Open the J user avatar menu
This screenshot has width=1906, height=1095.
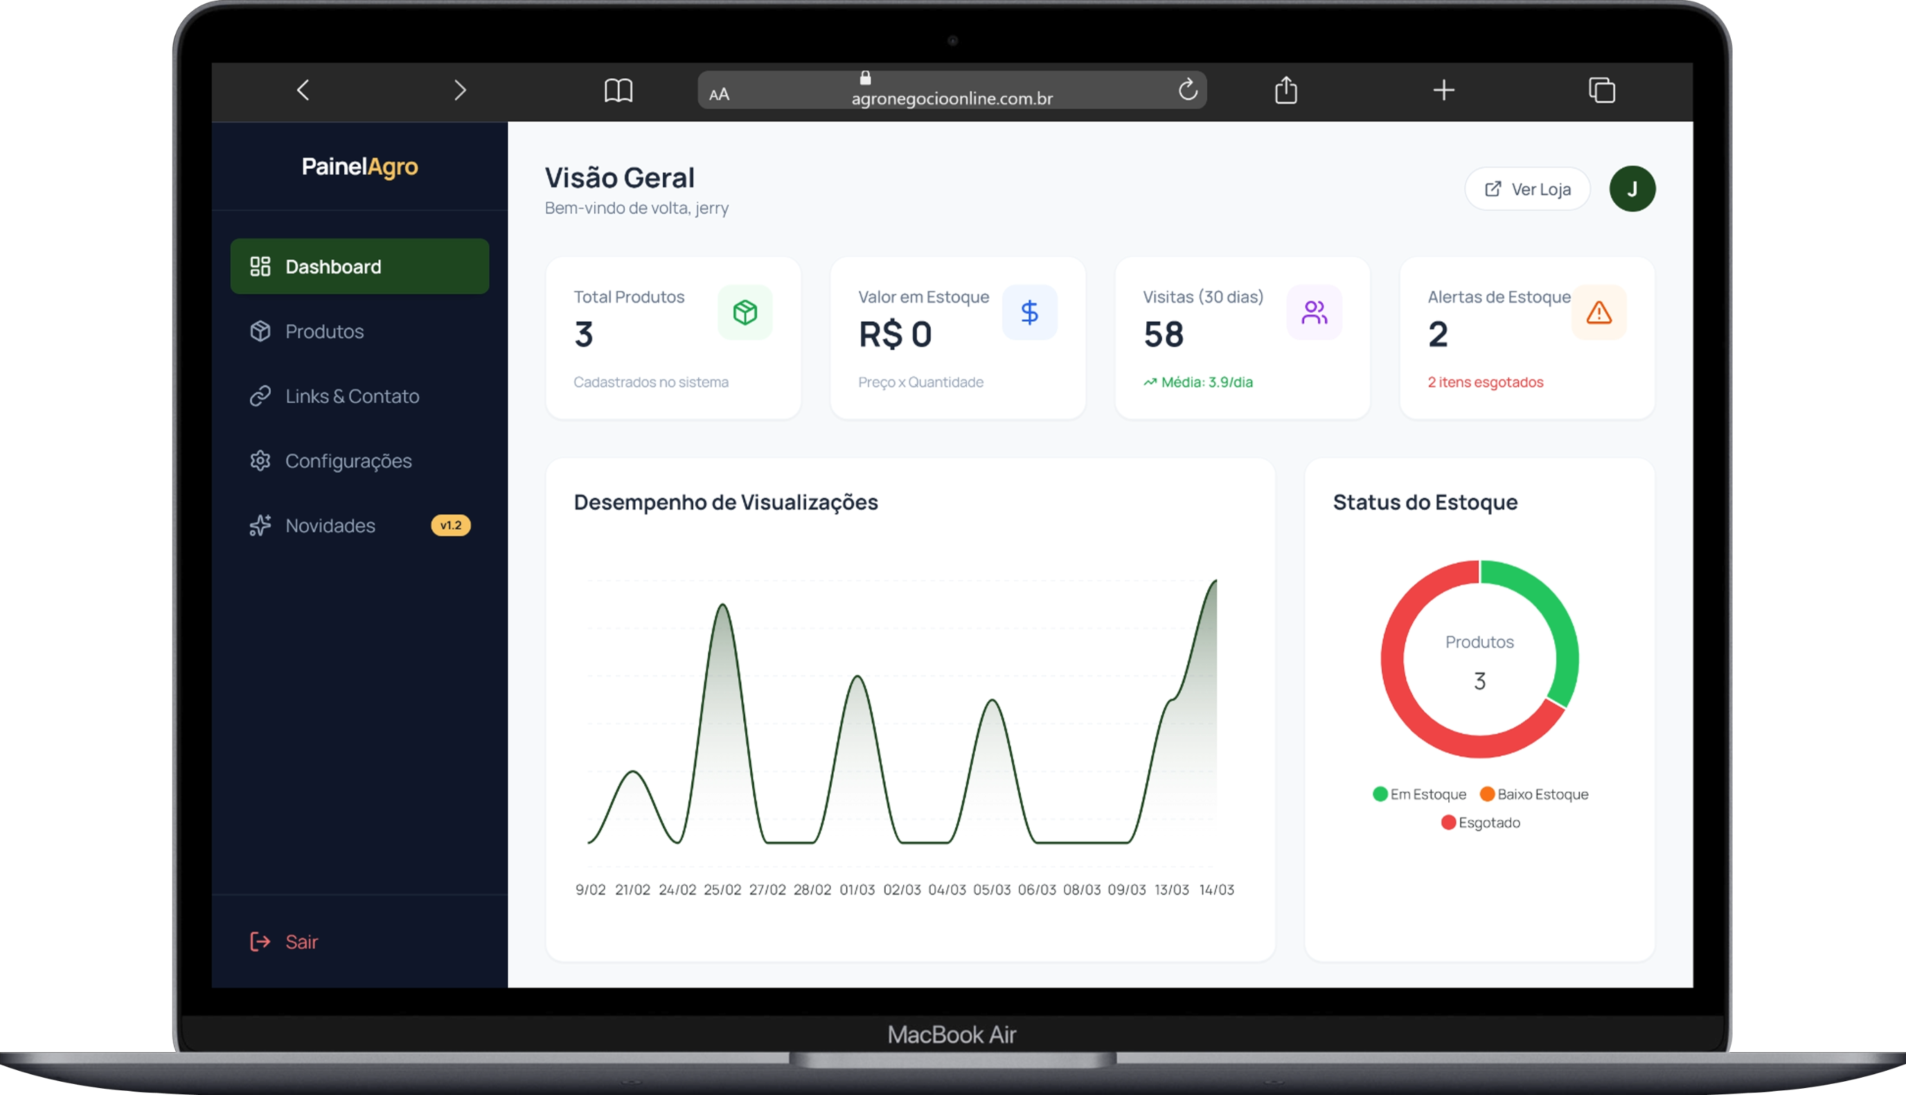pos(1632,190)
